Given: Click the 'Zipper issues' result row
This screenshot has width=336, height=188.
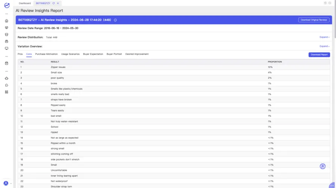Looking at the screenshot, I should (x=174, y=67).
